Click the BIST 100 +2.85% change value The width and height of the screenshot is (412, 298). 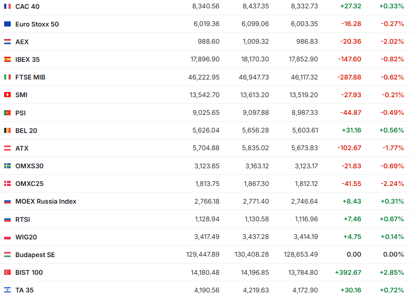tap(391, 272)
